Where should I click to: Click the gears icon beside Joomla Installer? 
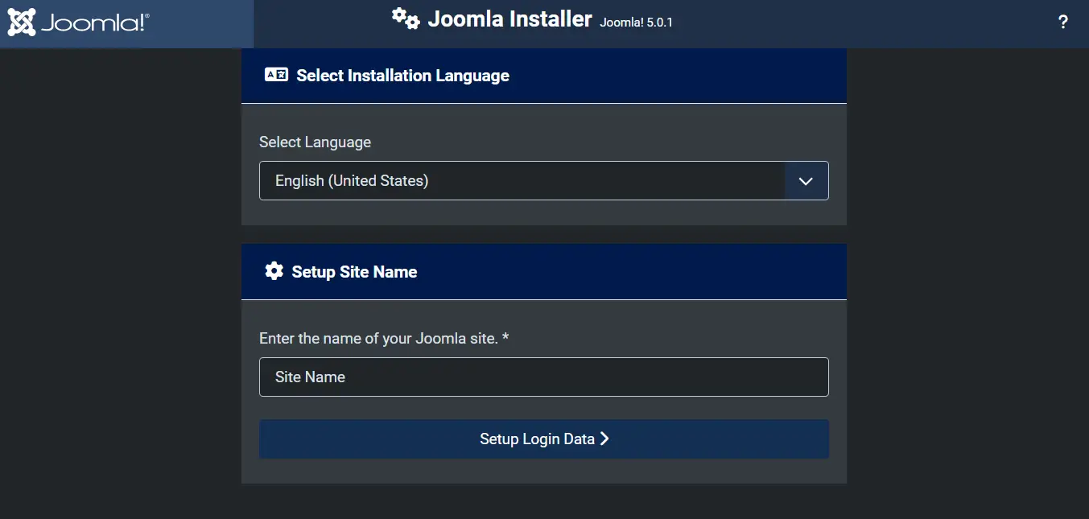(x=406, y=19)
